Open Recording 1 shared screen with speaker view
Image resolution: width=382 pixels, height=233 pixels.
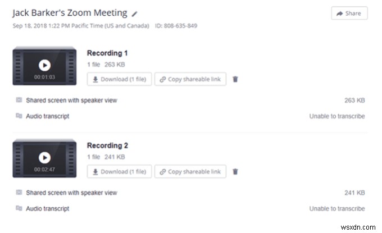tap(71, 100)
